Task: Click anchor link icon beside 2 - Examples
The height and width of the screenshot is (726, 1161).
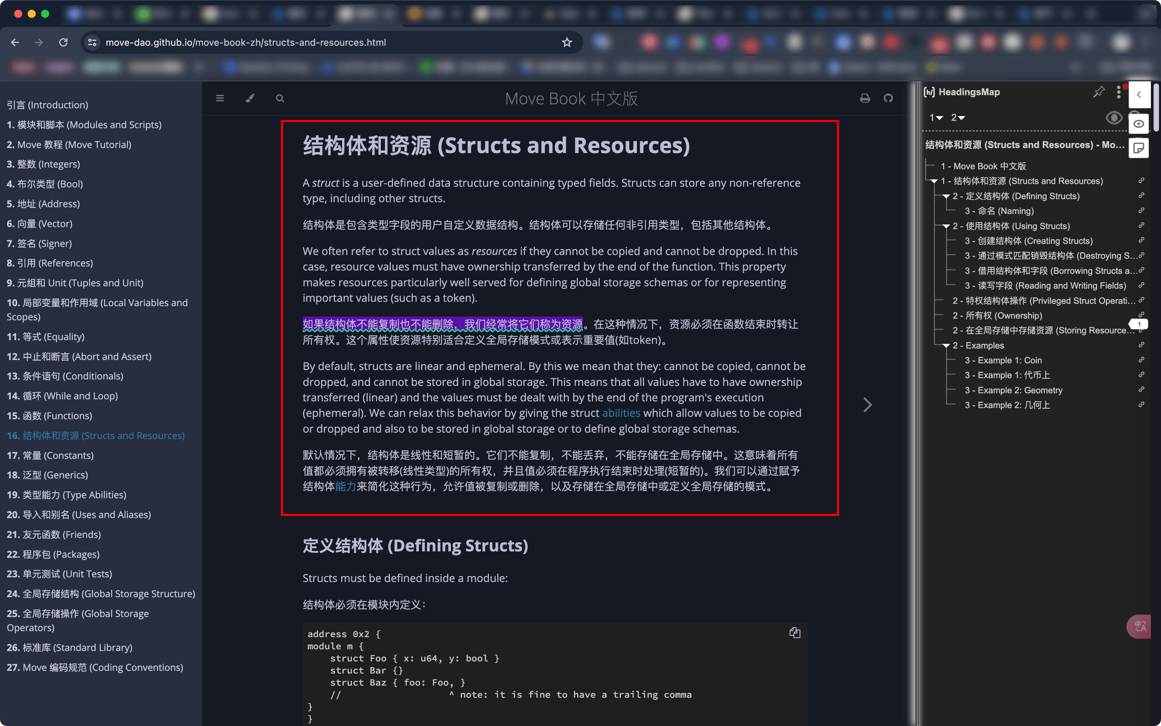Action: (x=1141, y=345)
